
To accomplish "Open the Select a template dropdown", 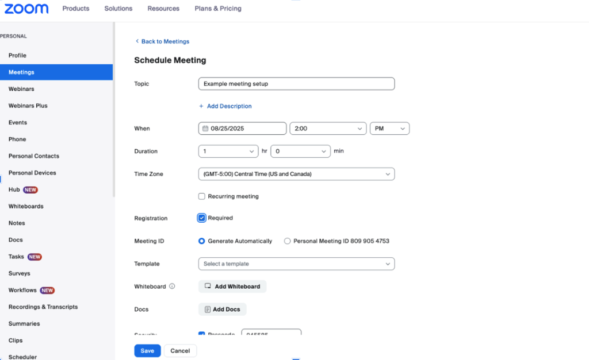I will click(296, 264).
